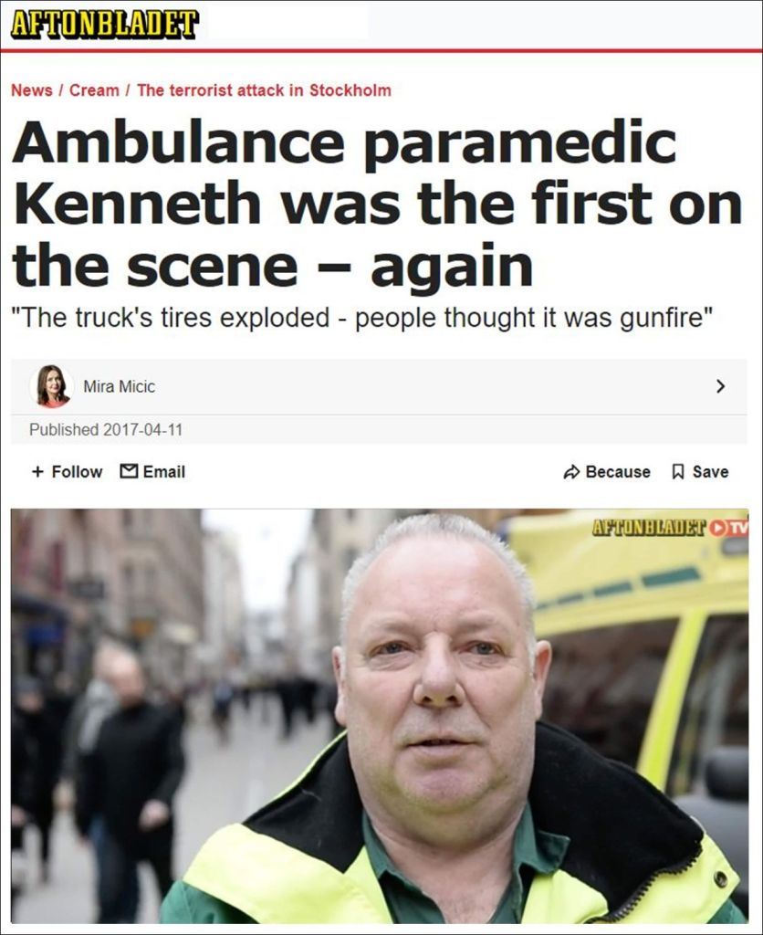Click the plus icon beside Follow
This screenshot has width=763, height=935.
pos(37,472)
